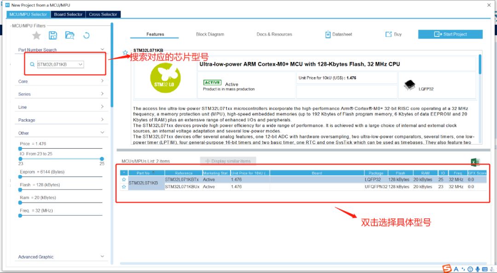Image resolution: width=497 pixels, height=273 pixels.
Task: Click the microphone tray icon
Action: pos(477,269)
